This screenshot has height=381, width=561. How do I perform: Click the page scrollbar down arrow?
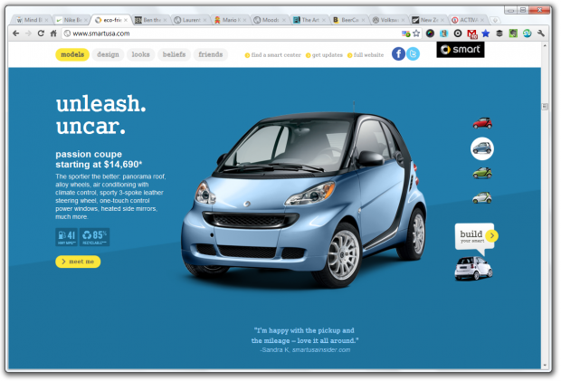(x=545, y=366)
